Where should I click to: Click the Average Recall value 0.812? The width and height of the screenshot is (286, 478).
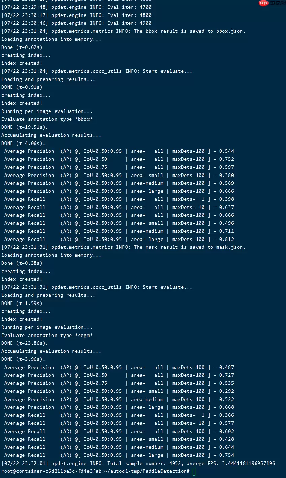(226, 240)
